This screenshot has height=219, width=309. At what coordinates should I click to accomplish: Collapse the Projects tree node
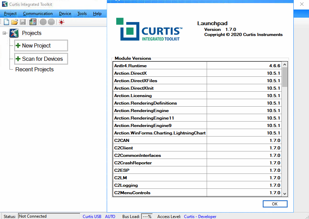pyautogui.click(x=4, y=33)
